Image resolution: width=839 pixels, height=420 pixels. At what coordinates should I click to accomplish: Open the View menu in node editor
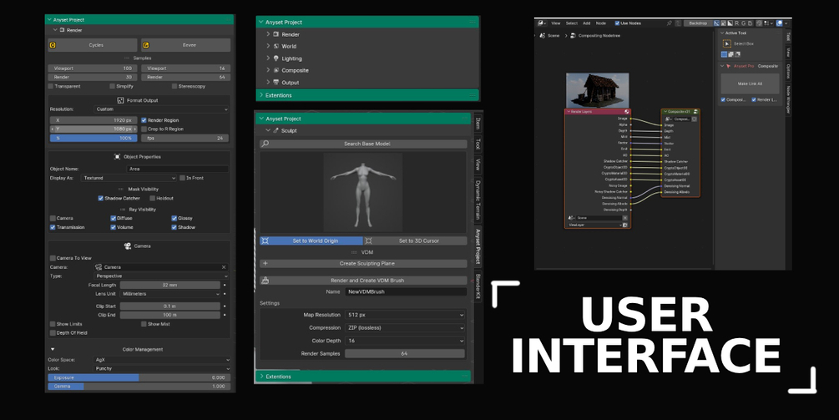pos(556,23)
